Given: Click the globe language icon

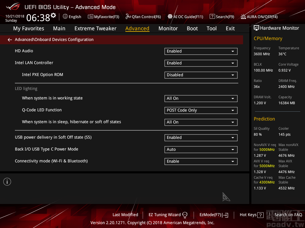Looking at the screenshot, I should pyautogui.click(x=65, y=17).
